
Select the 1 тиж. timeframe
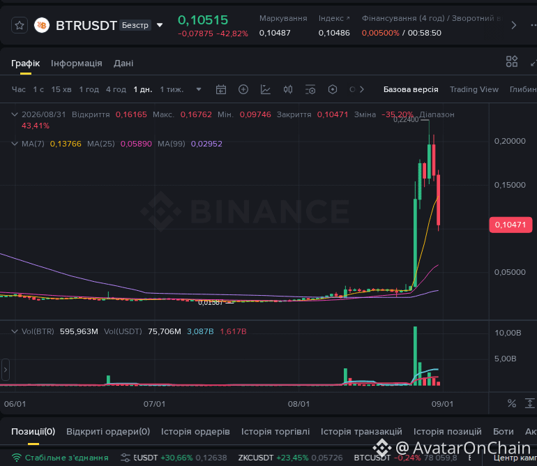click(172, 89)
